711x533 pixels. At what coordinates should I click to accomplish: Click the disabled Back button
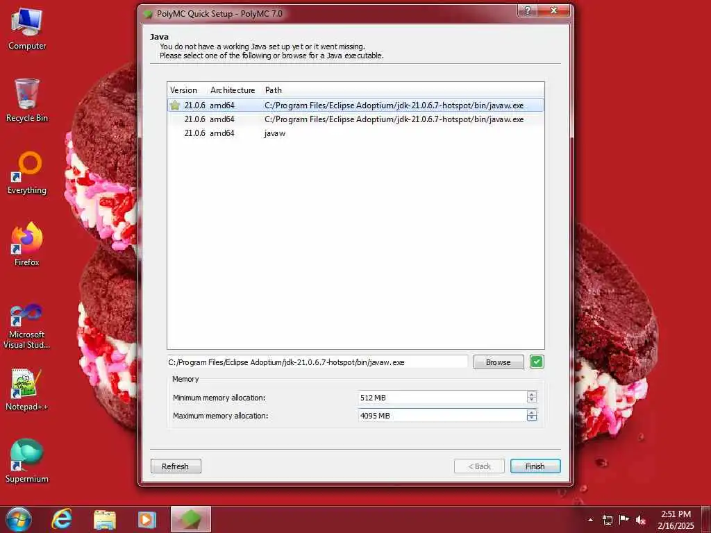pos(479,466)
